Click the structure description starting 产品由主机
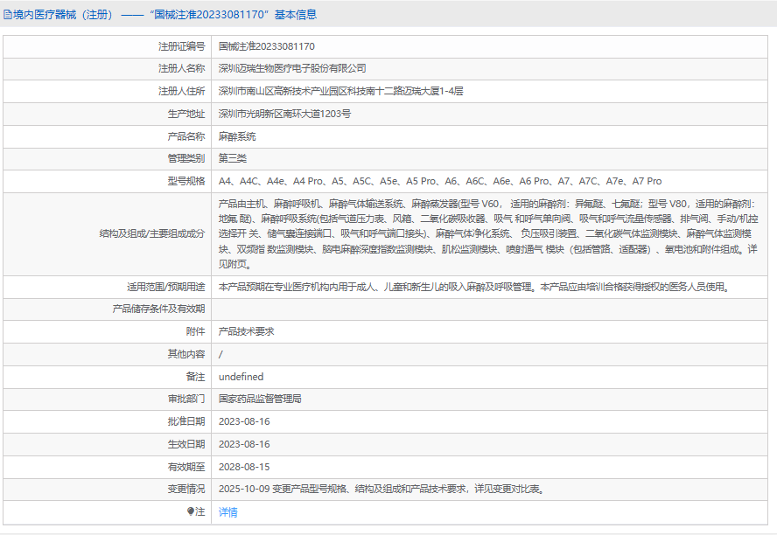Viewport: 777px width, 535px height. tap(488, 234)
